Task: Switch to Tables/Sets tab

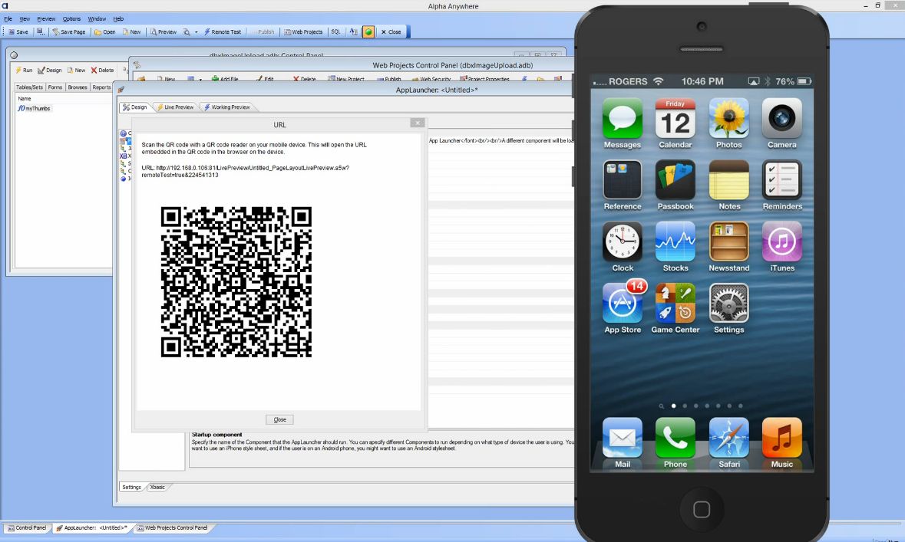Action: [29, 87]
